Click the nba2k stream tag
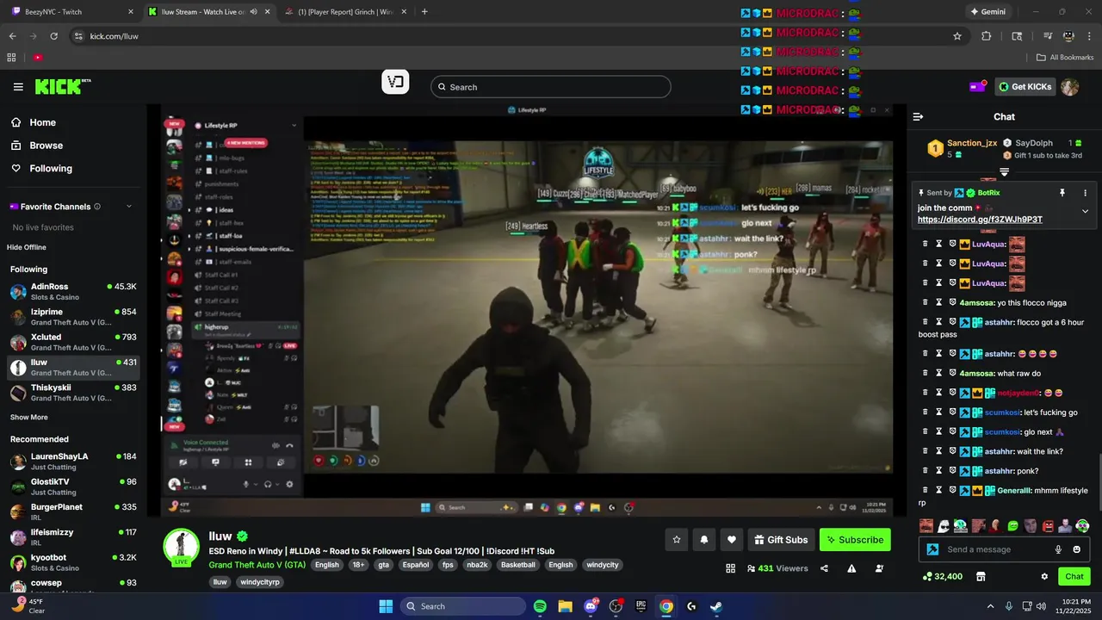The width and height of the screenshot is (1102, 620). (476, 565)
